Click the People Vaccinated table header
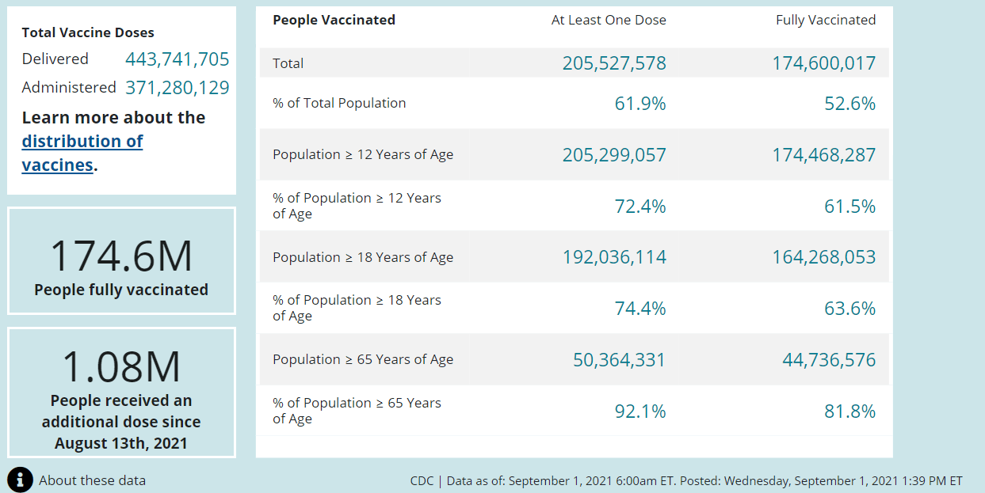The image size is (985, 493). pyautogui.click(x=334, y=21)
